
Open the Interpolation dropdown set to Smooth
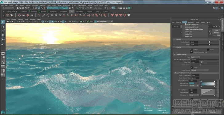tap(194, 86)
